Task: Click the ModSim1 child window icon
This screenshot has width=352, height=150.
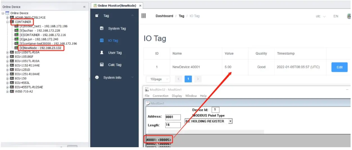Action: click(x=148, y=103)
